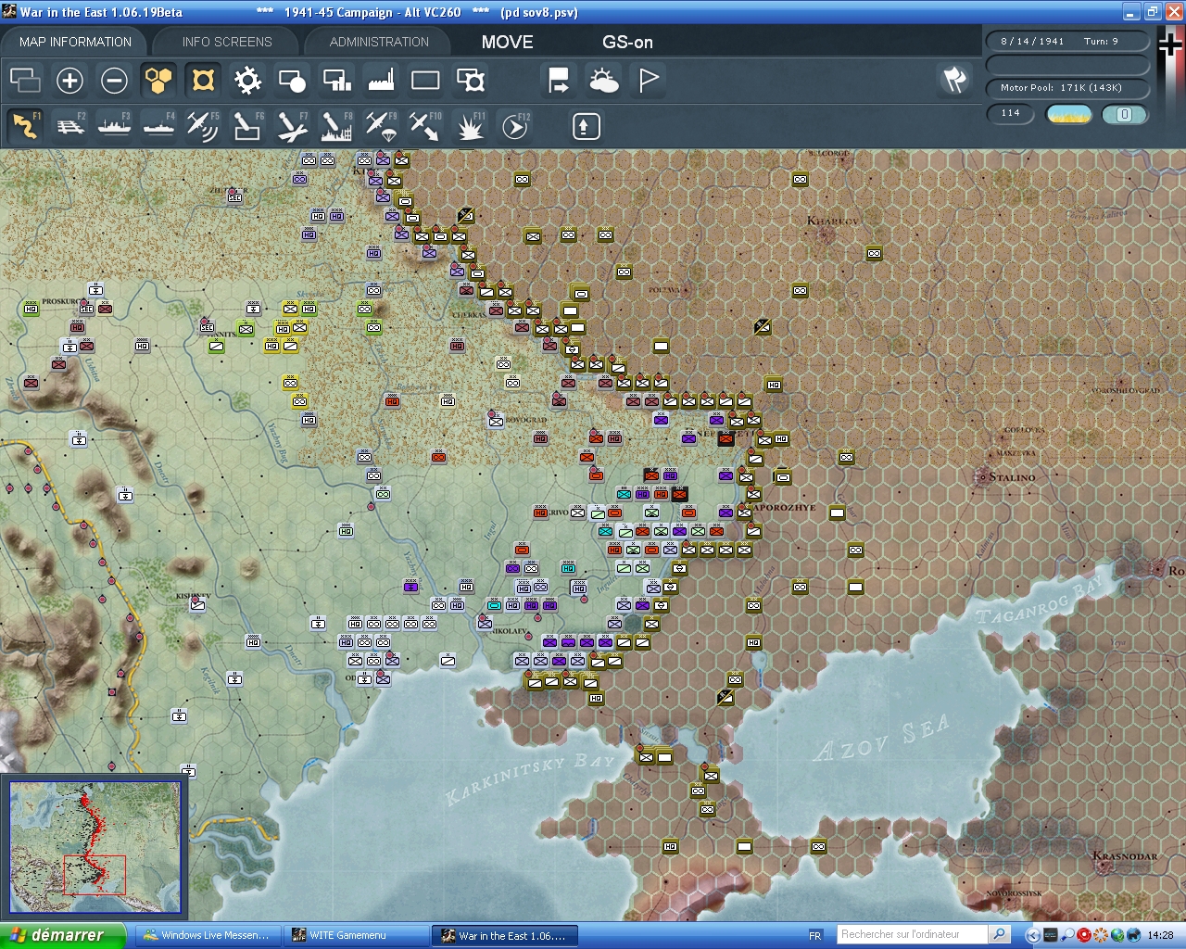The width and height of the screenshot is (1186, 949).
Task: Click the minimap overview thumbnail
Action: click(95, 846)
